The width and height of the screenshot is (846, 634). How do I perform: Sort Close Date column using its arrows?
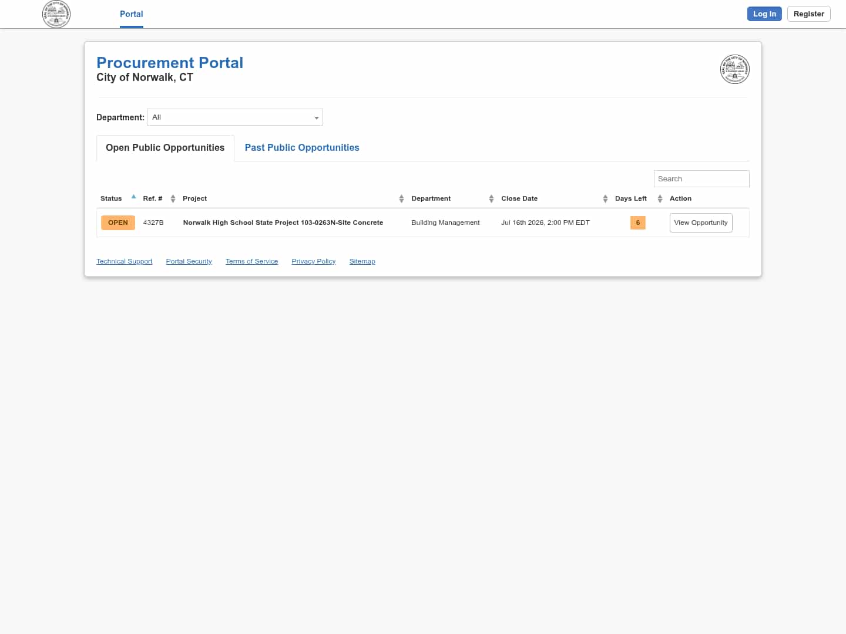[x=605, y=199]
